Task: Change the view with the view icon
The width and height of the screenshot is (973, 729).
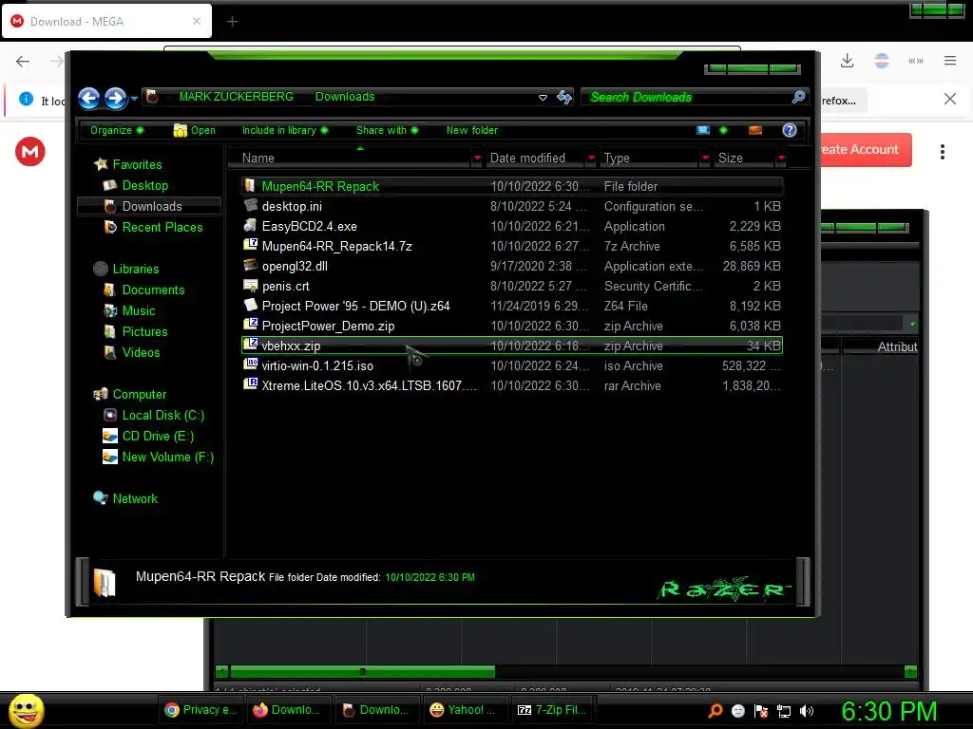Action: (x=702, y=130)
